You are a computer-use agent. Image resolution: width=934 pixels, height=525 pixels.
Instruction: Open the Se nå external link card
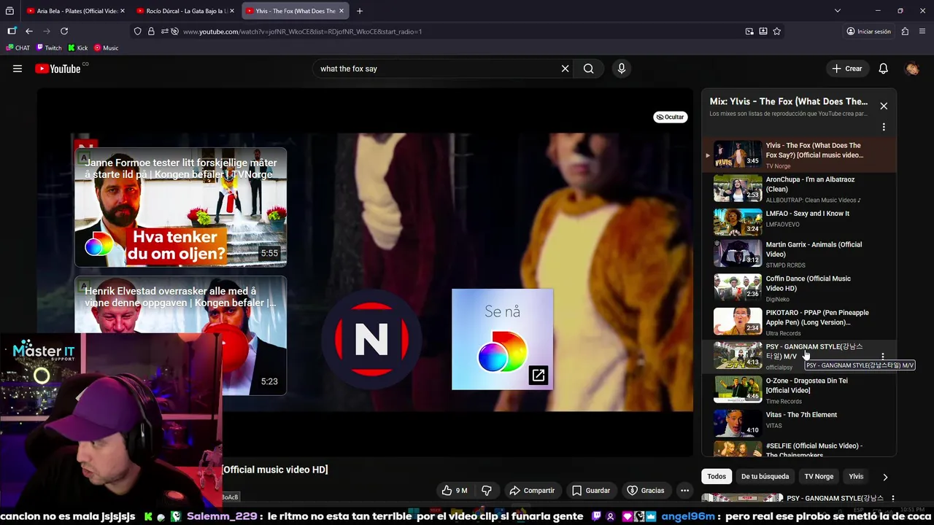click(502, 339)
